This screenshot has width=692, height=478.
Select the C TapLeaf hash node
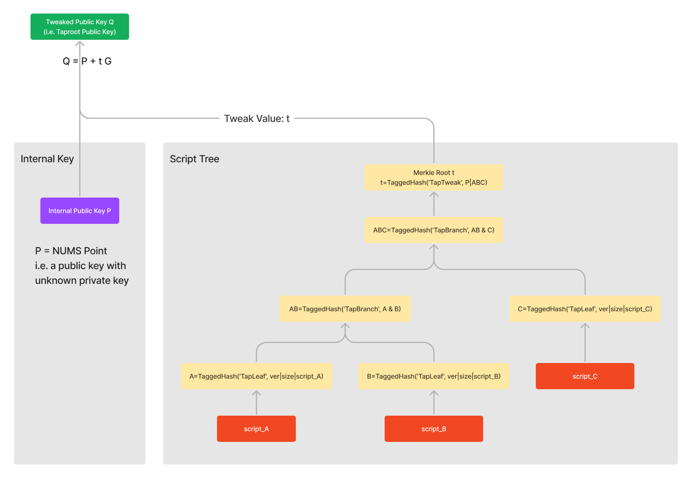coord(585,309)
